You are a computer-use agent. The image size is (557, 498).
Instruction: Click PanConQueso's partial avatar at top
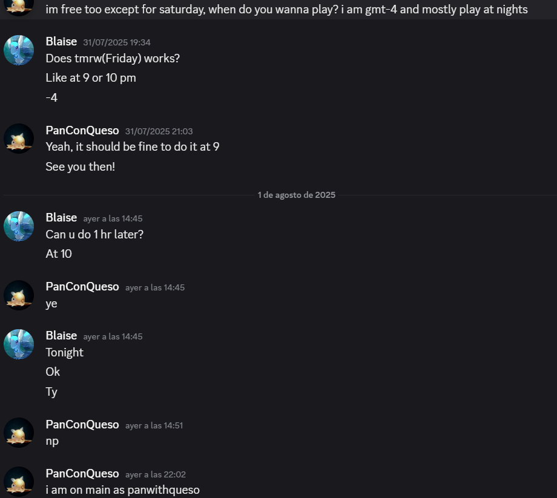click(19, 8)
